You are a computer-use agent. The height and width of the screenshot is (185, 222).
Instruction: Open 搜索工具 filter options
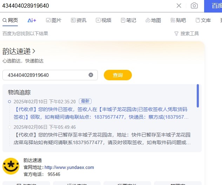click(187, 34)
